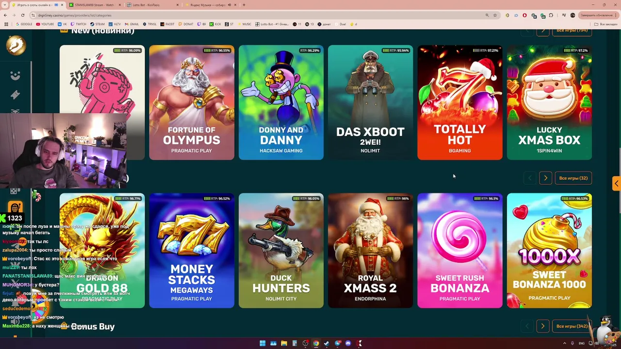Switch to Chrome in the taskbar
This screenshot has height=349, width=621.
(x=316, y=343)
